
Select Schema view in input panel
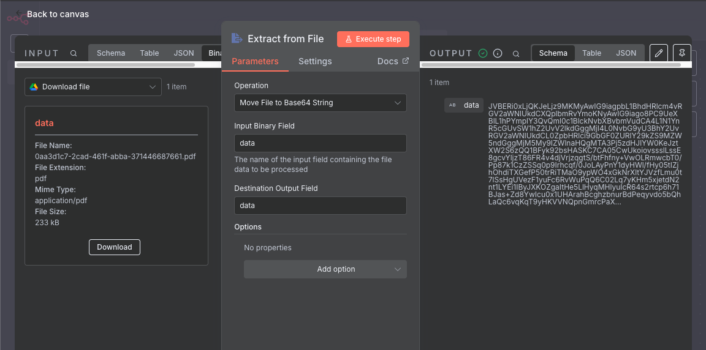click(111, 53)
